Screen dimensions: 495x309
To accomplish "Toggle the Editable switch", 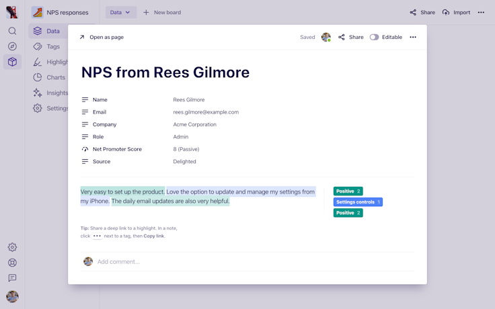I will tap(374, 37).
